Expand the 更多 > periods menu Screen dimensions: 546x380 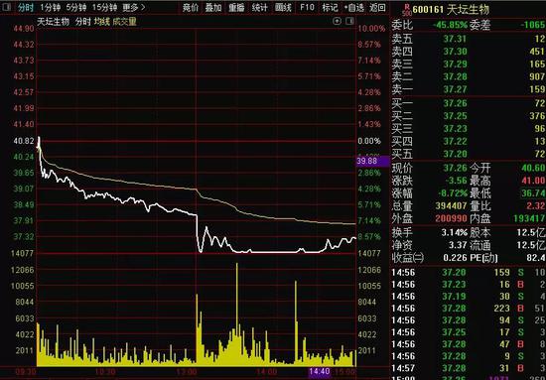click(x=134, y=7)
